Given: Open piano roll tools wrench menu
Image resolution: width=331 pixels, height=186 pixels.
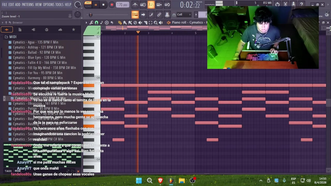Looking at the screenshot, I should click(91, 23).
